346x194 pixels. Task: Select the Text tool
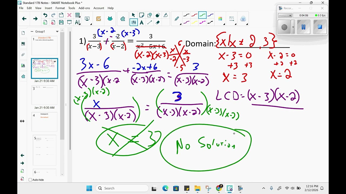click(x=141, y=22)
